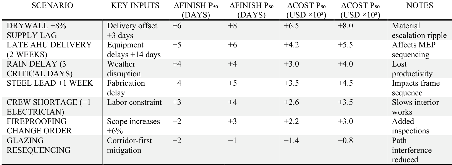Select the Corridor-first mitigation cell
This screenshot has width=452, height=165.
(129, 145)
